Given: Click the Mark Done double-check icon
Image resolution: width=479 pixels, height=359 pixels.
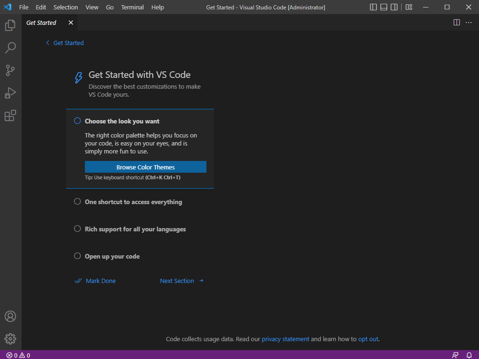Looking at the screenshot, I should click(x=78, y=281).
